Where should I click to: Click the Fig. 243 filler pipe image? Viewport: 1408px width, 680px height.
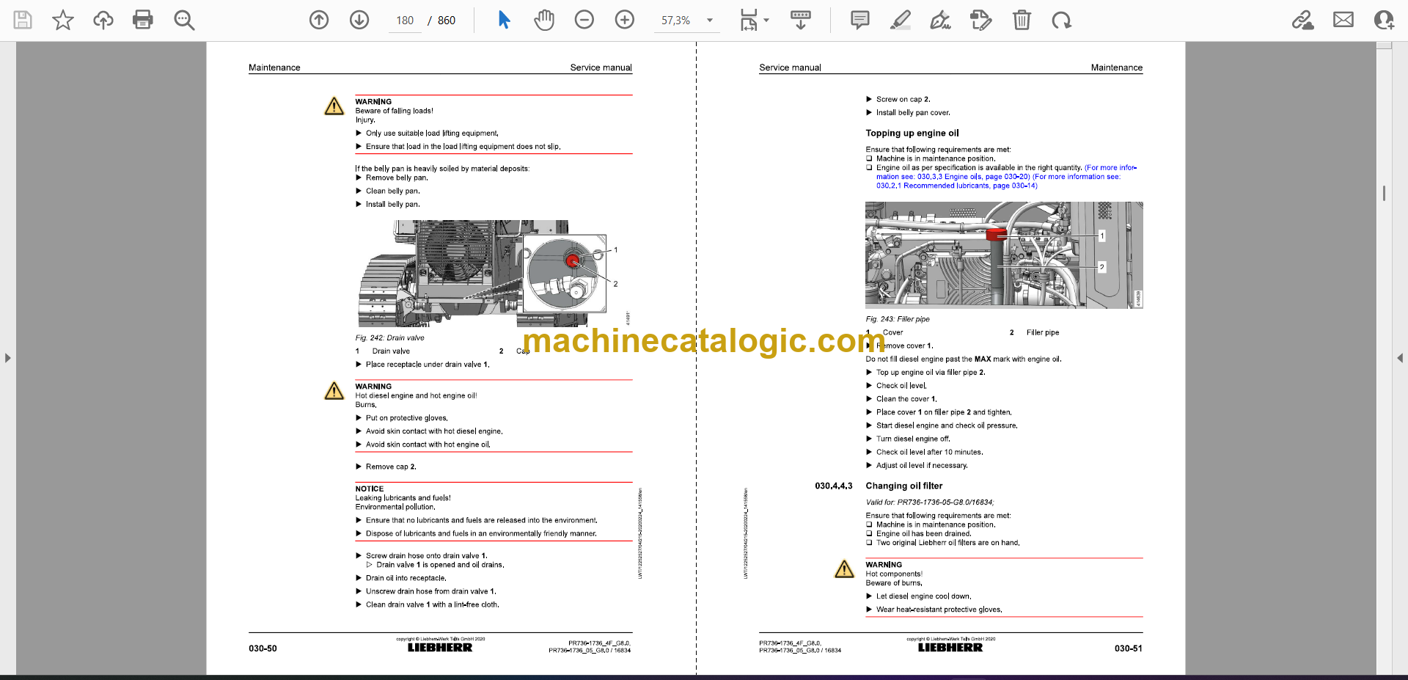tap(1004, 255)
